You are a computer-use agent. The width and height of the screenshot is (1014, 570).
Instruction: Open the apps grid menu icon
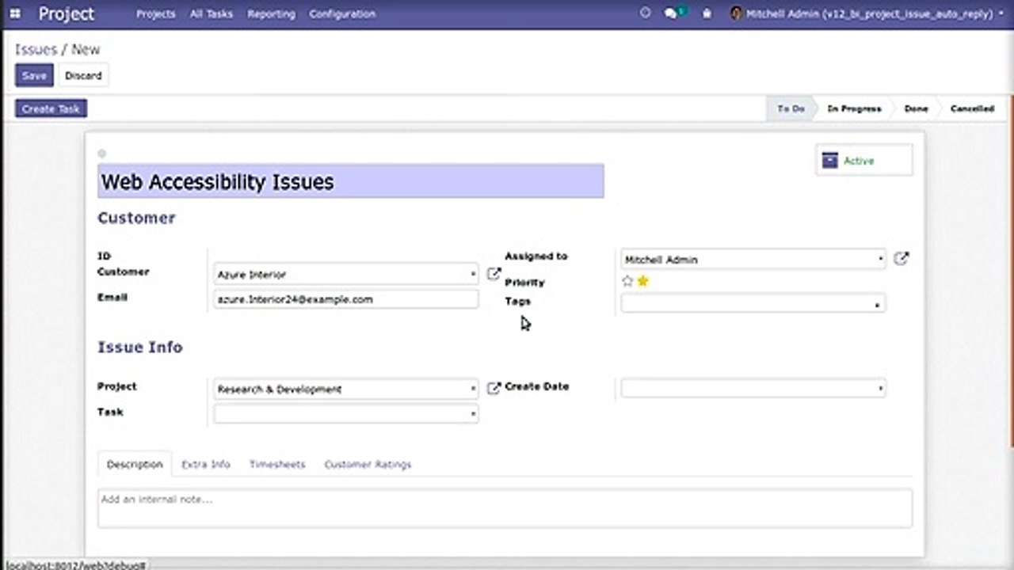point(15,13)
